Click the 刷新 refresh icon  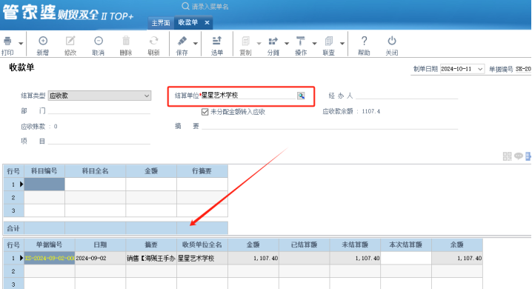pyautogui.click(x=153, y=41)
